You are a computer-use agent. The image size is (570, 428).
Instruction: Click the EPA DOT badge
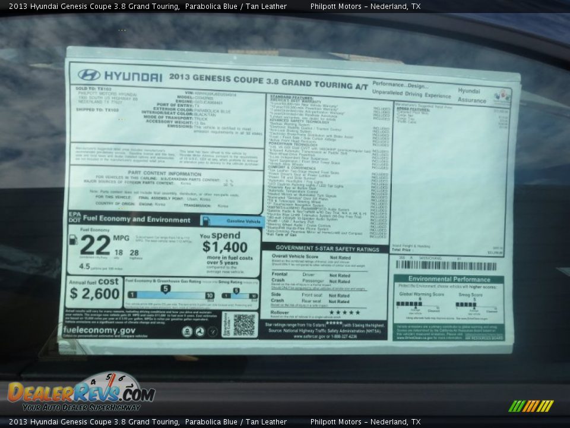pos(75,217)
